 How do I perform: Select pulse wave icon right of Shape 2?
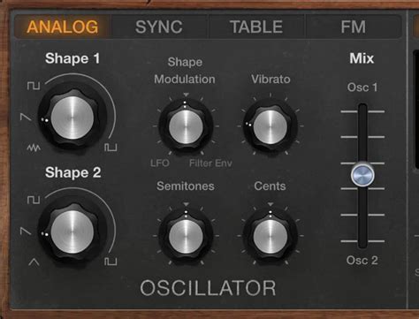(x=110, y=262)
